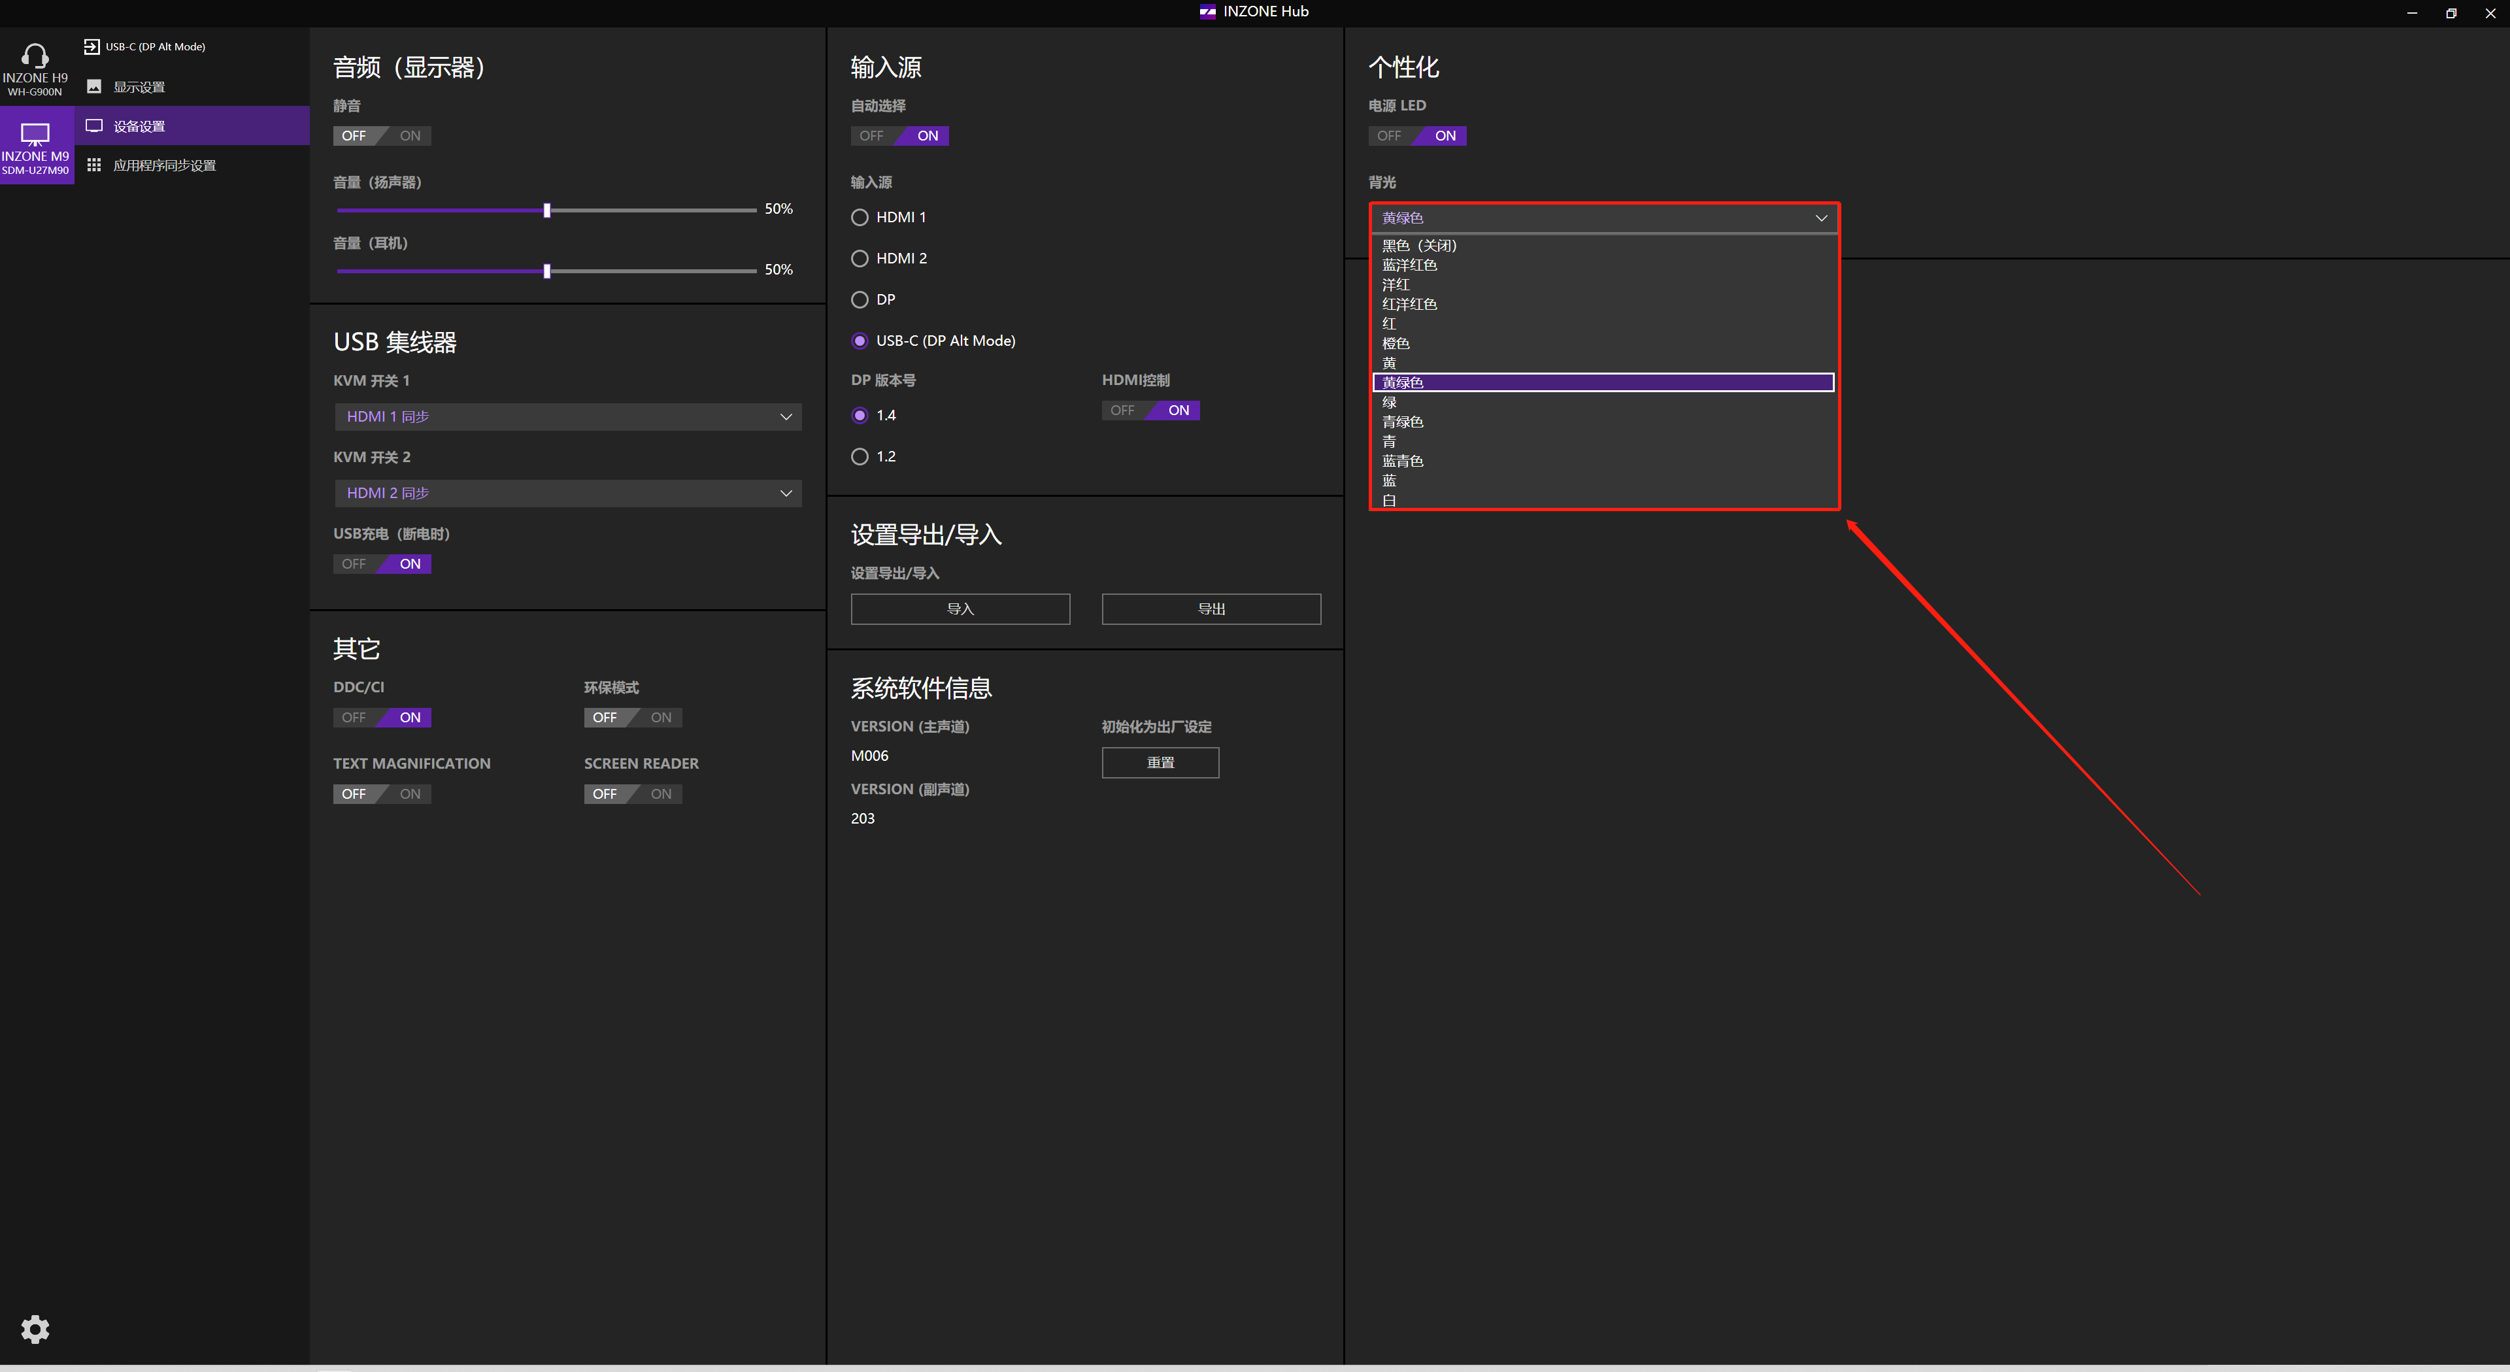This screenshot has width=2510, height=1372.
Task: Toggle SCREEN READER switch
Action: click(x=632, y=794)
